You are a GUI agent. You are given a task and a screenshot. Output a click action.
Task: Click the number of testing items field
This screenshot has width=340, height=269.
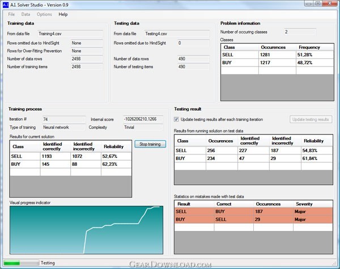click(193, 66)
